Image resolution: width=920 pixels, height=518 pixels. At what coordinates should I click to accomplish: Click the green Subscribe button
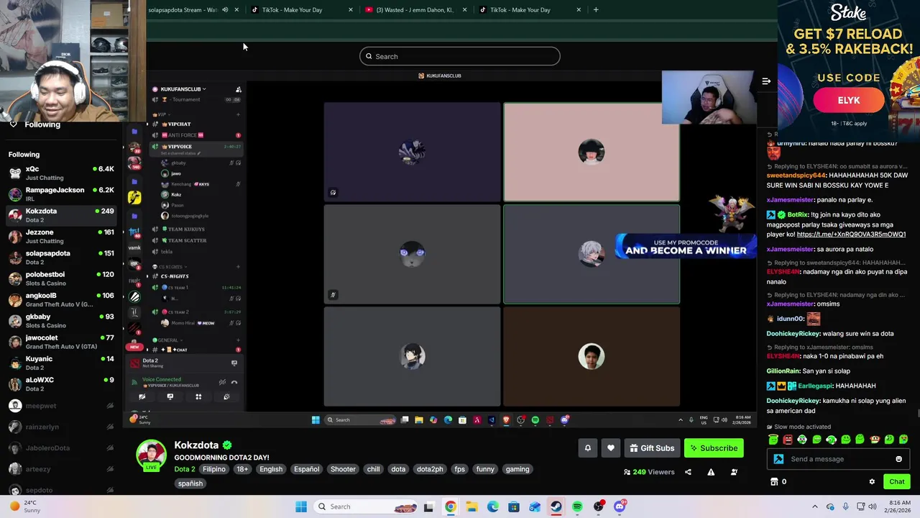714,448
